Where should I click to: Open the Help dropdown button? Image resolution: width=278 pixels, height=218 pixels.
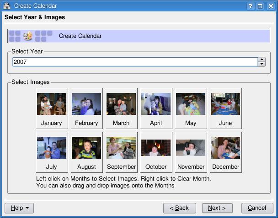pyautogui.click(x=19, y=208)
